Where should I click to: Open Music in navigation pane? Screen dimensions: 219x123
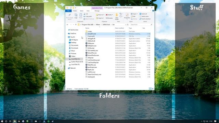coord(73,51)
